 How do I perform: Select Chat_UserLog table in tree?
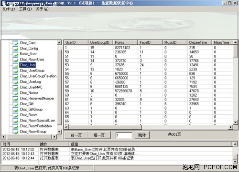31,82
